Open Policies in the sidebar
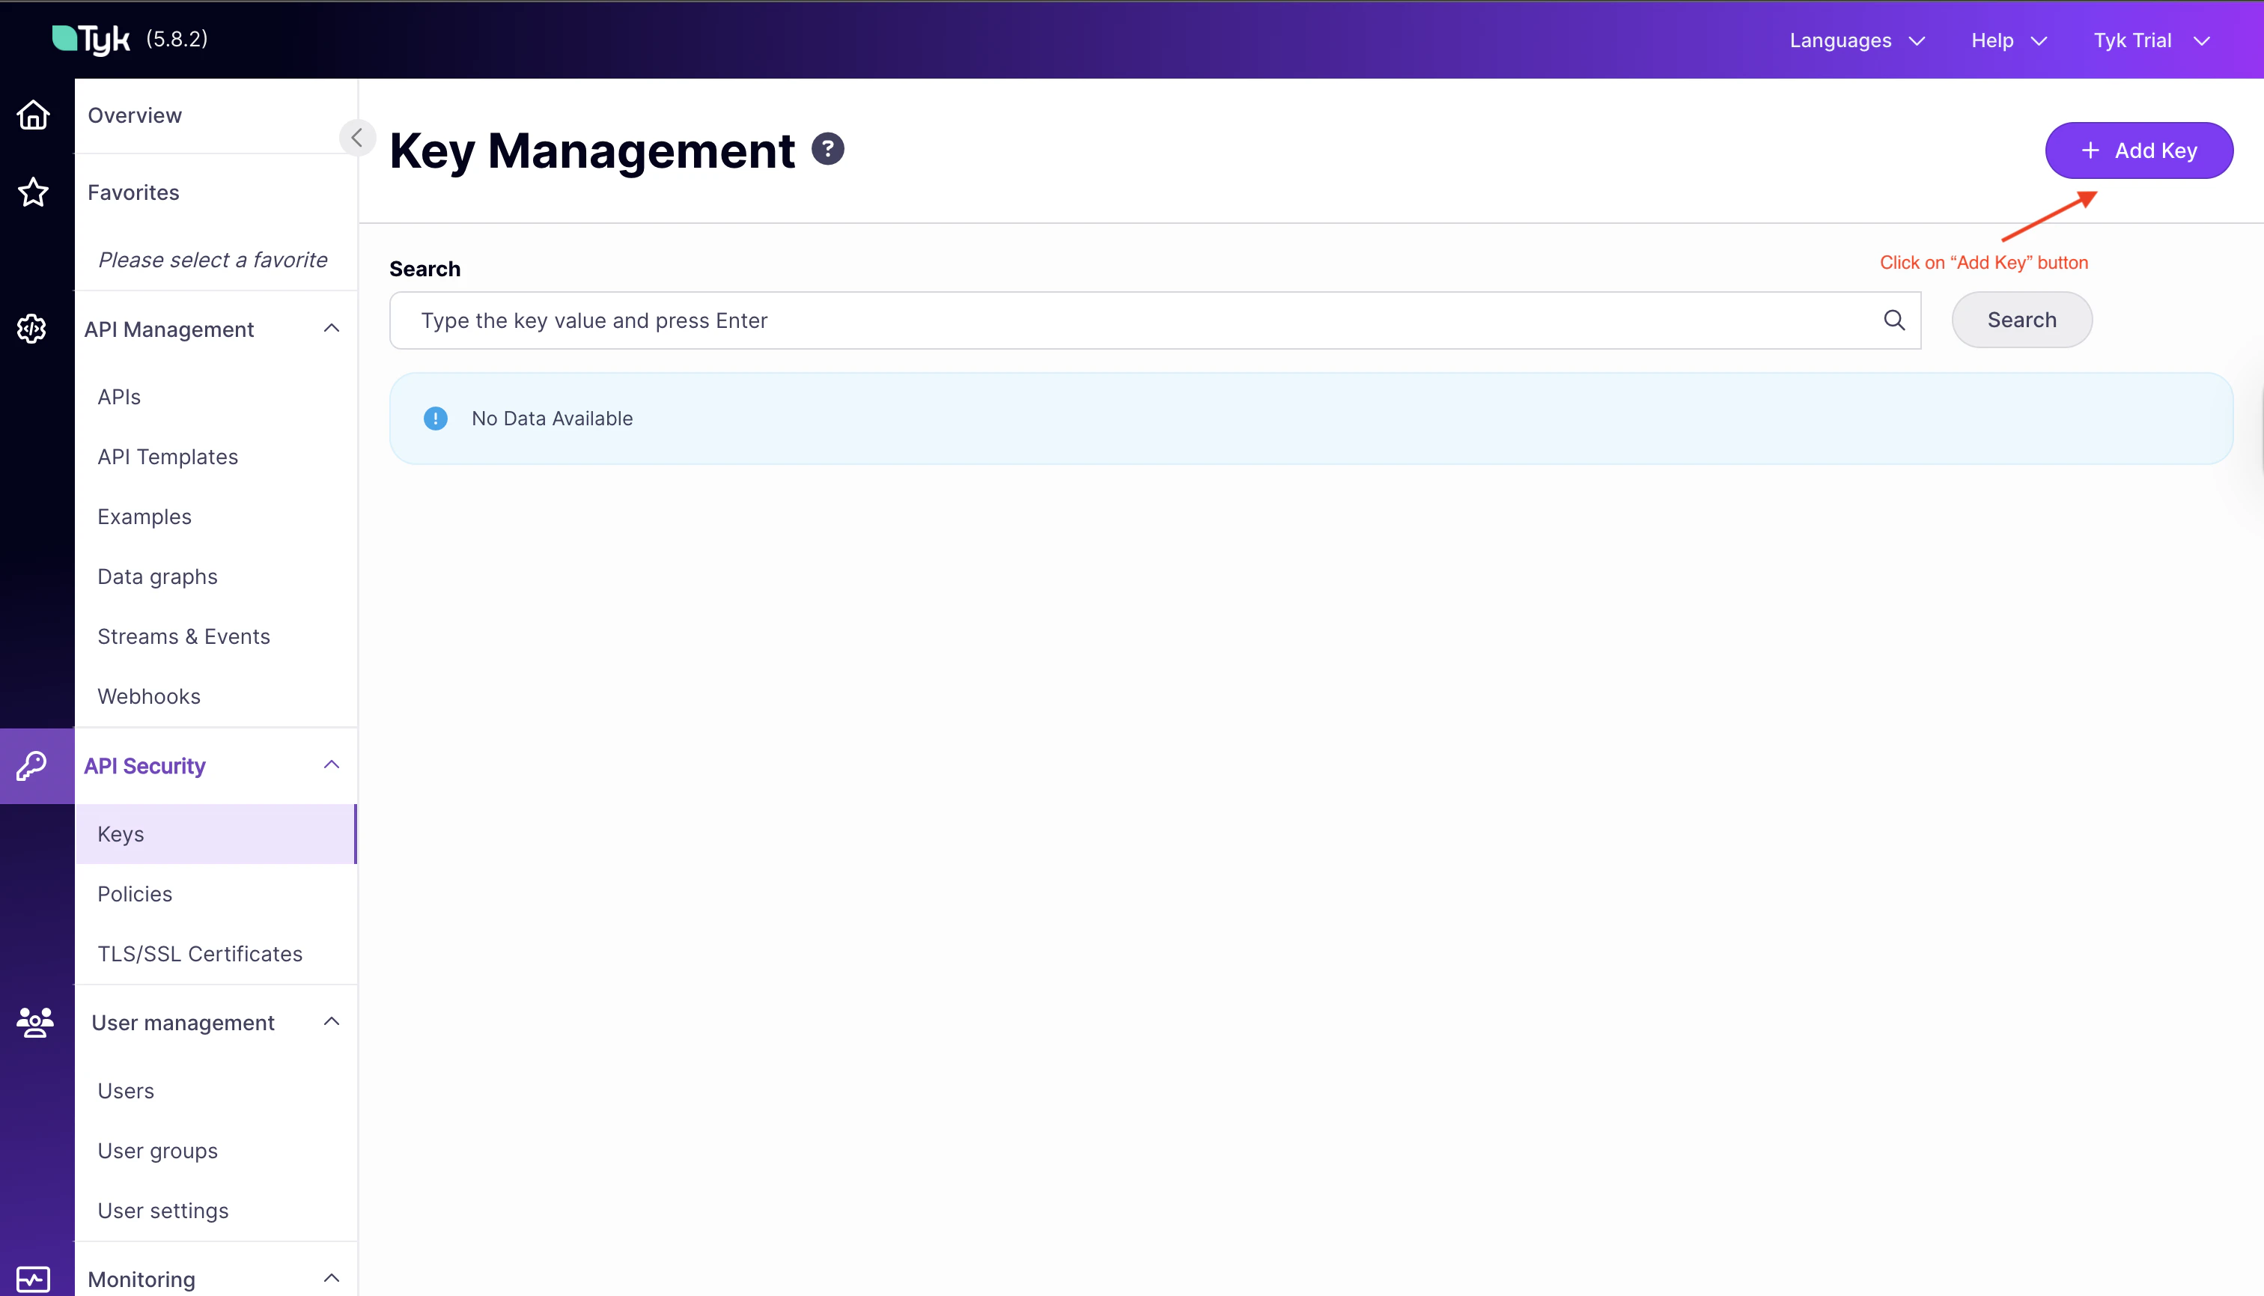Viewport: 2264px width, 1296px height. coord(136,894)
